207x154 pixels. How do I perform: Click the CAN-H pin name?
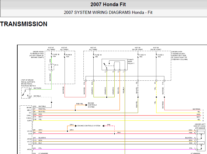tap(29, 118)
